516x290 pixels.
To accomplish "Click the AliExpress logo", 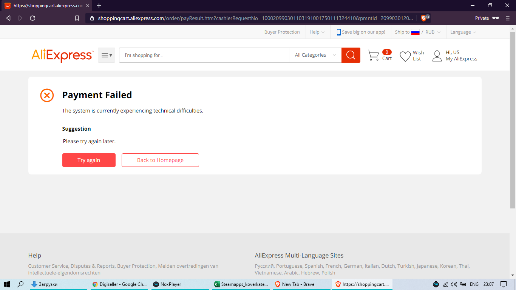I will click(63, 55).
